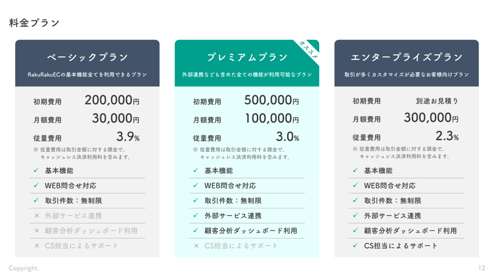Click the checkmark beside プレミアムプラン's WEB問合せ対応

point(196,185)
